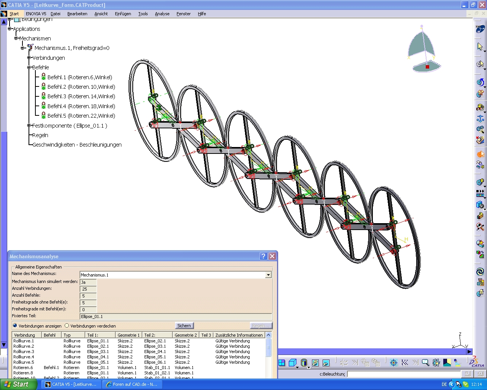Click the isometric view cube icon

click(292, 363)
